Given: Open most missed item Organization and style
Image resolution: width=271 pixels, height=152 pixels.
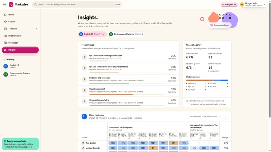Looking at the screenshot, I should point(128,102).
